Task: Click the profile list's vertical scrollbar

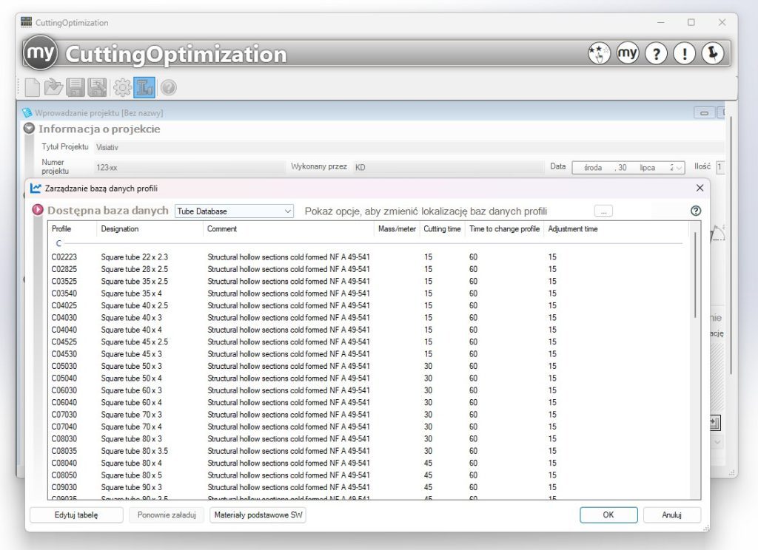Action: [695, 275]
